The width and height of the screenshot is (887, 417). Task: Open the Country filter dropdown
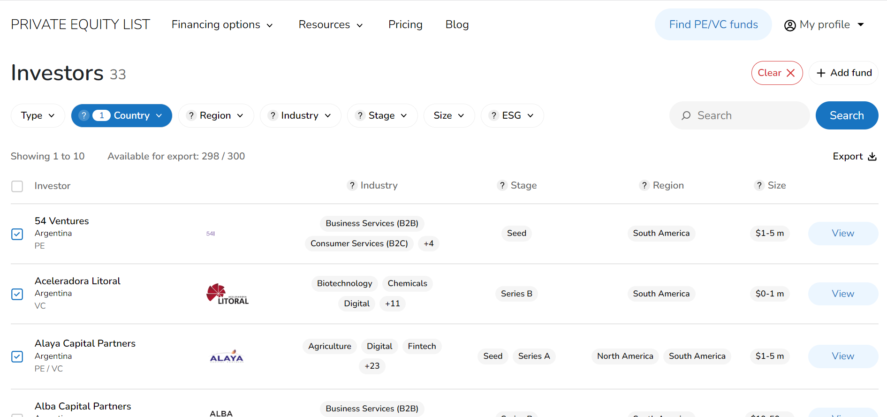coord(121,115)
